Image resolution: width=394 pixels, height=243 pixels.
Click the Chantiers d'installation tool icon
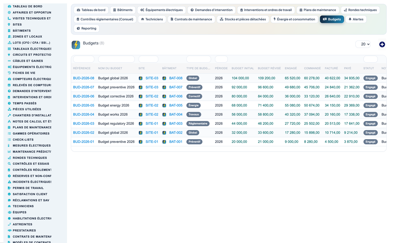pos(9,115)
